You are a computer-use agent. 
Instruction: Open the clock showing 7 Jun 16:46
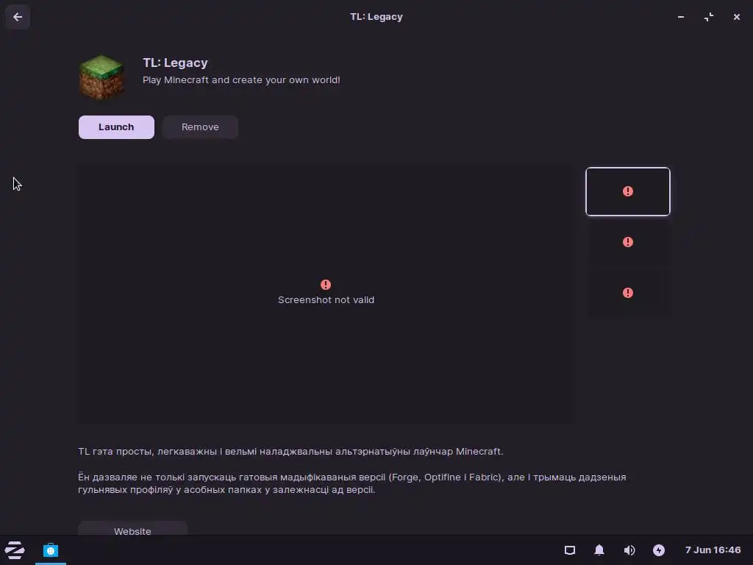click(713, 550)
